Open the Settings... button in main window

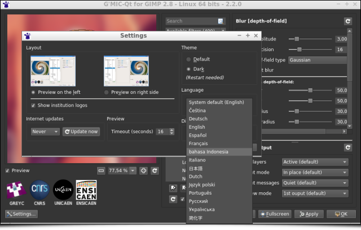coord(21,214)
